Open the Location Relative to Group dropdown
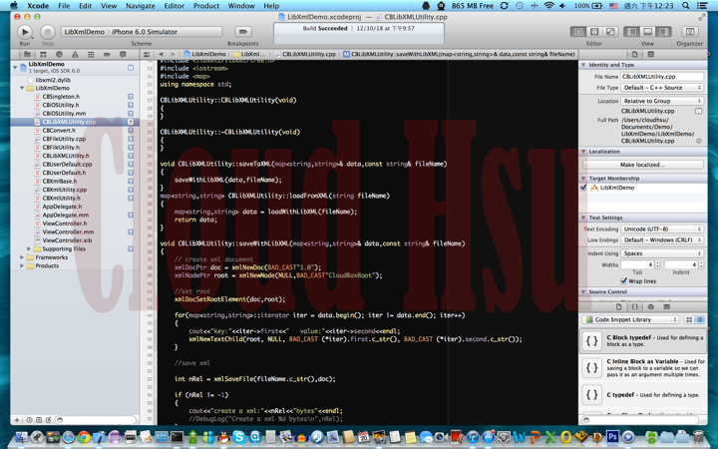Screen dimensions: 718x449 point(662,101)
